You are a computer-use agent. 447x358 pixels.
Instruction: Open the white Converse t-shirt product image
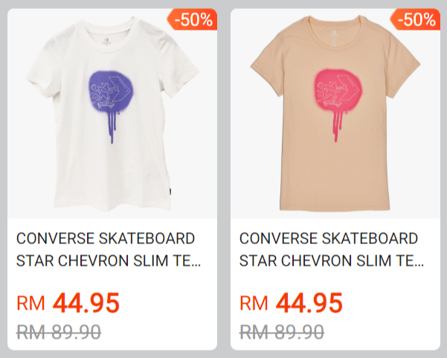[112, 114]
